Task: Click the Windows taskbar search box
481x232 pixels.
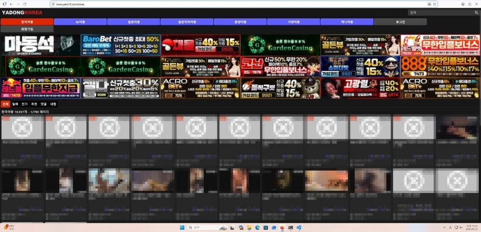Action: (207, 228)
